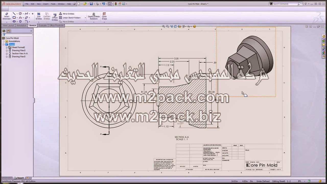
Task: Open File Explorer tab in task pane
Action: pyautogui.click(x=323, y=44)
